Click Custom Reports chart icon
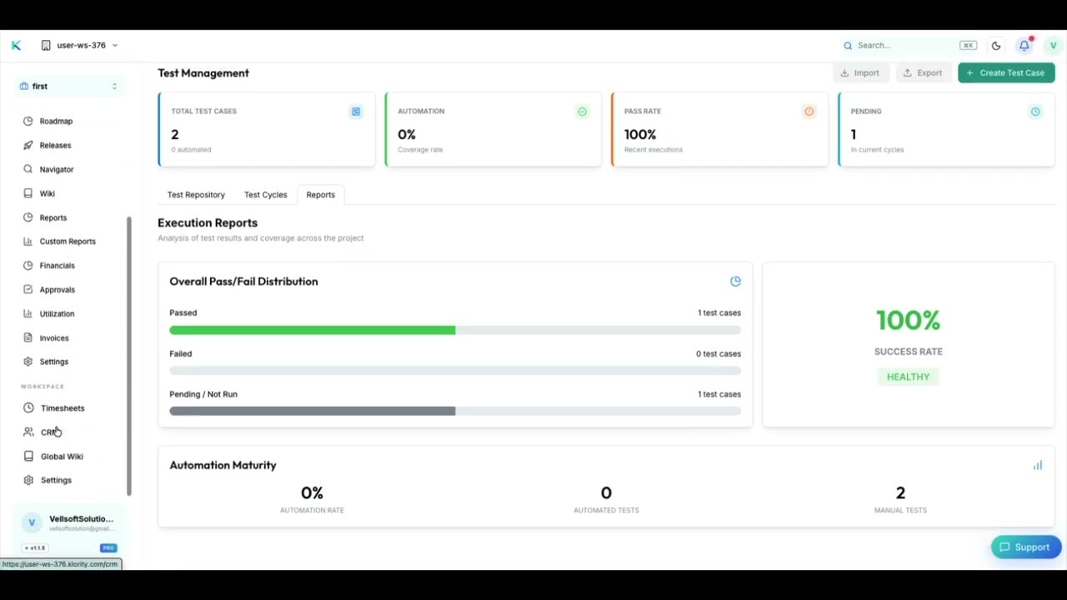1067x600 pixels. (28, 242)
